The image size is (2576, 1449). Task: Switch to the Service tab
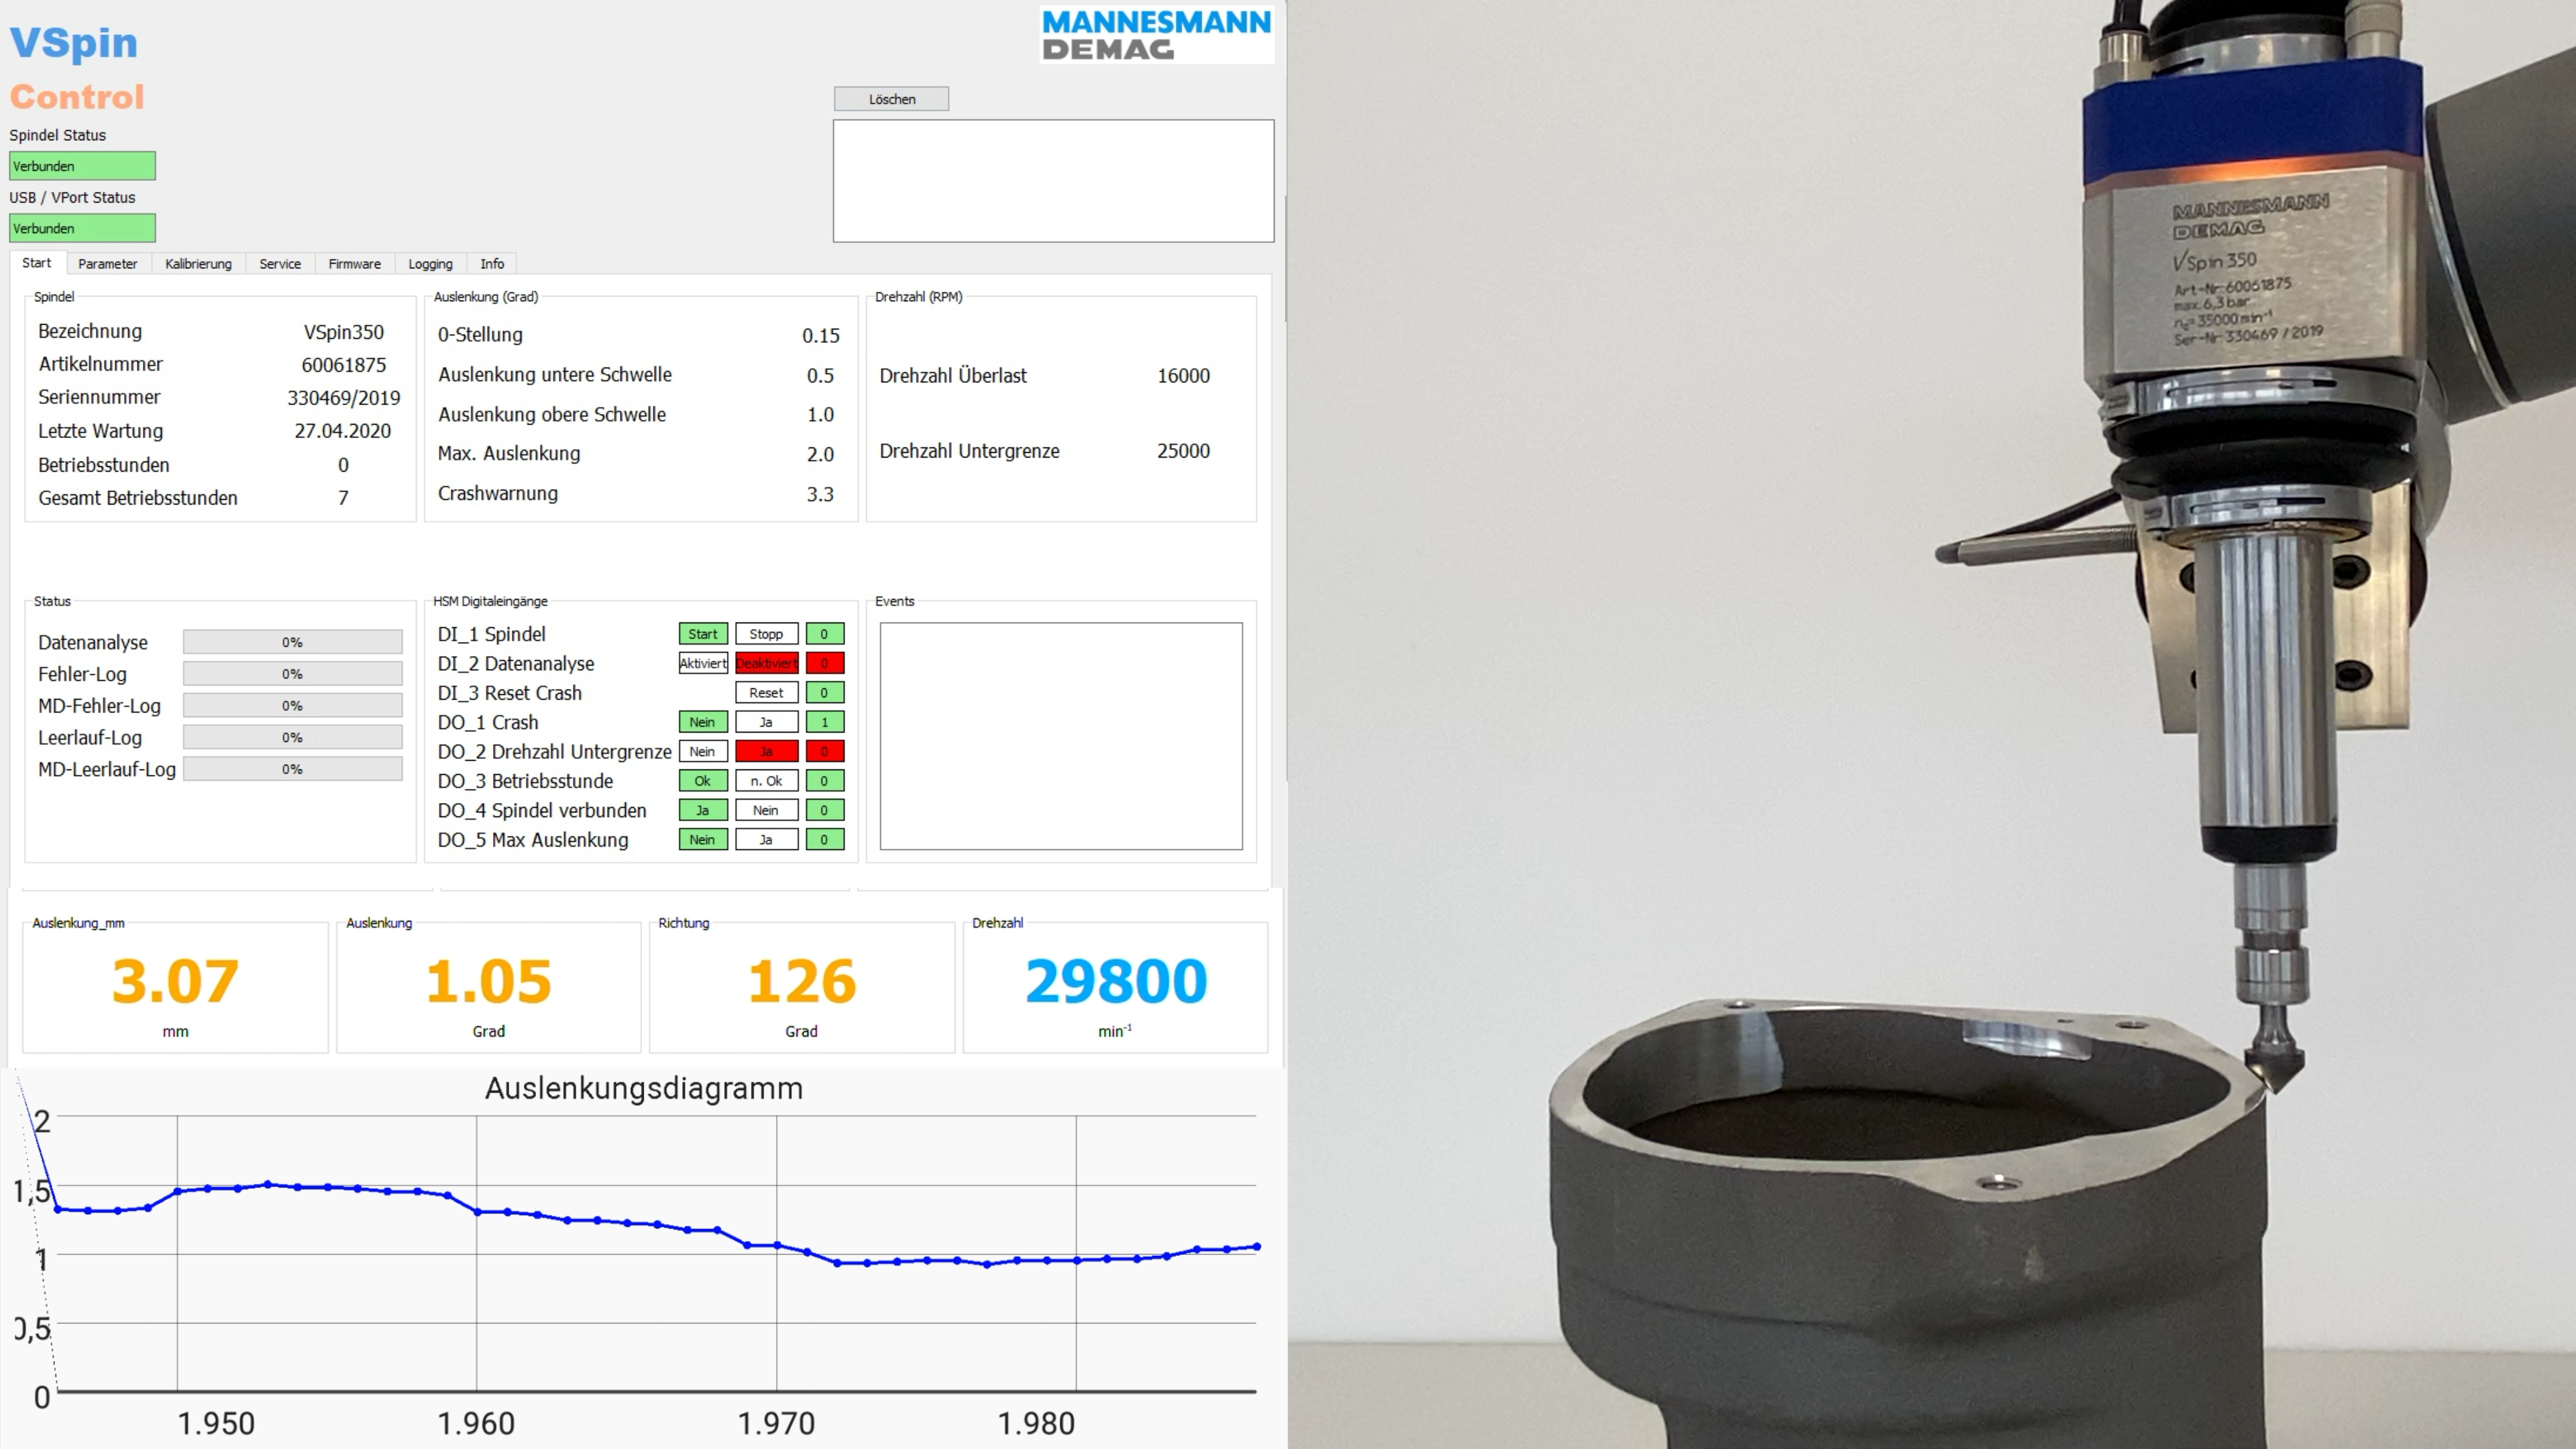[280, 264]
